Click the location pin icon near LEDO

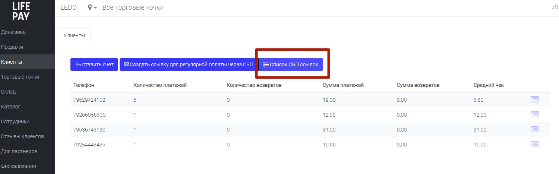click(x=90, y=7)
